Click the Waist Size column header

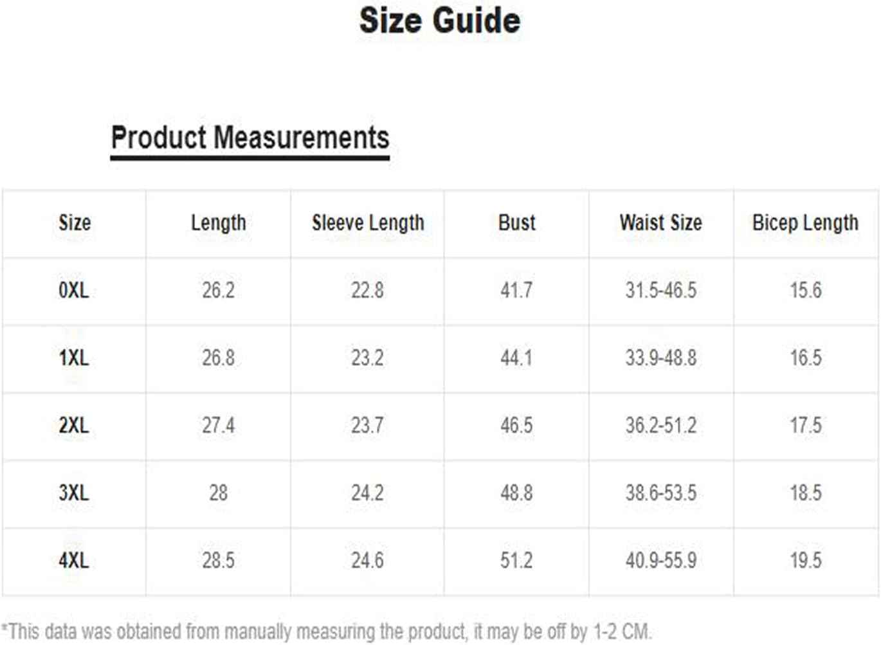pos(660,223)
